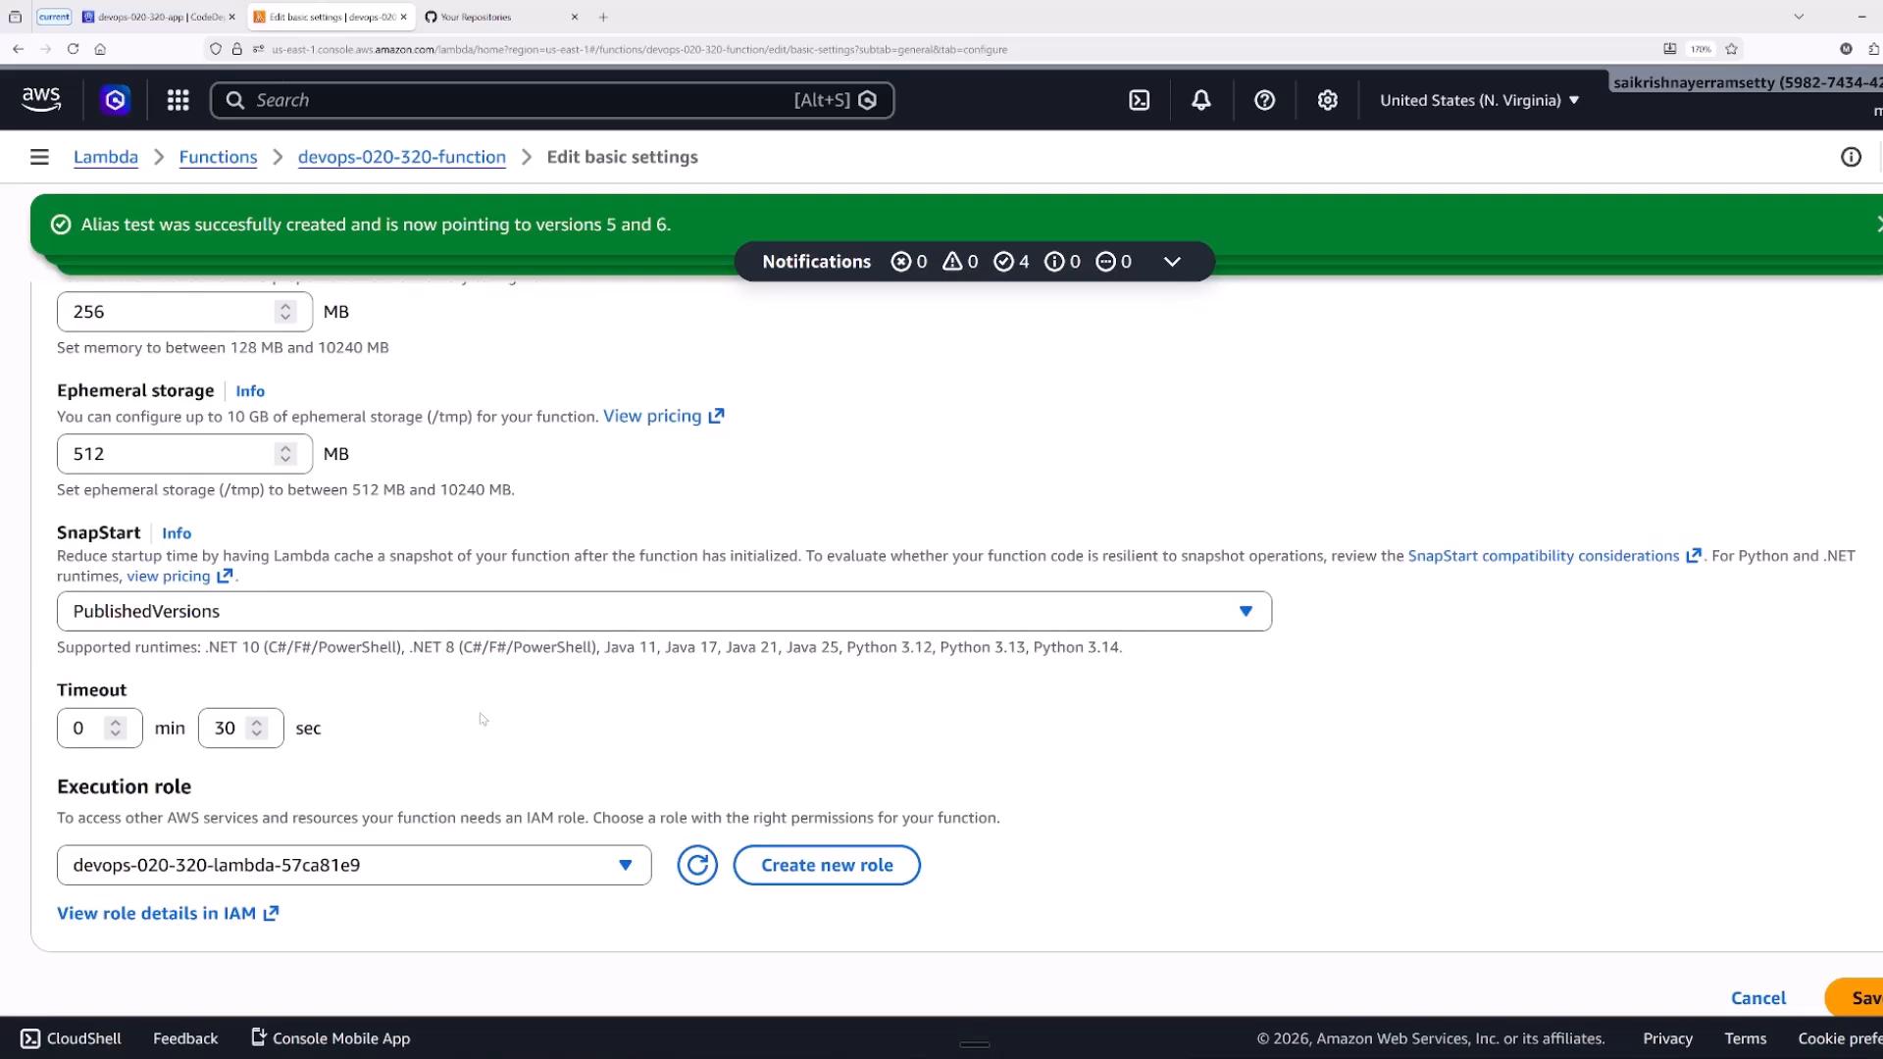
Task: Click the Cancel button
Action: (x=1758, y=997)
